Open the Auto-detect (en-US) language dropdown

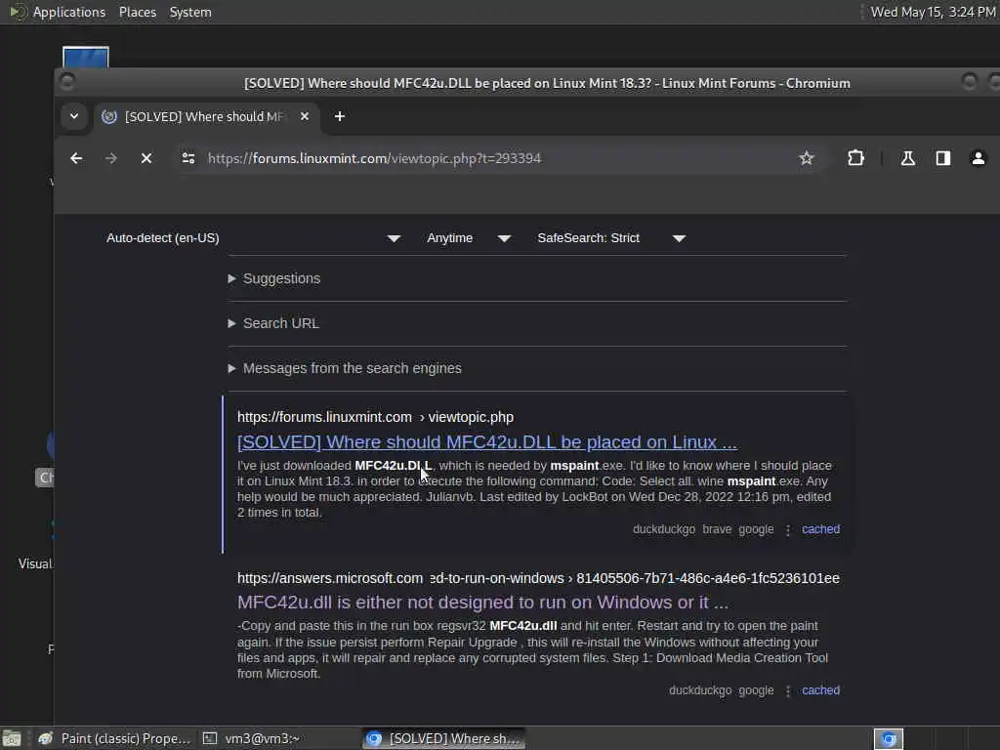253,238
